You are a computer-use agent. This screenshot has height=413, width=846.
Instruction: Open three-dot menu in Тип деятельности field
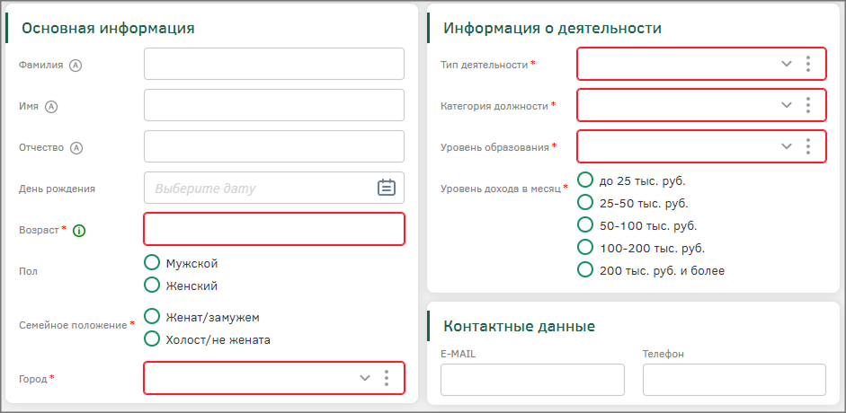click(808, 64)
